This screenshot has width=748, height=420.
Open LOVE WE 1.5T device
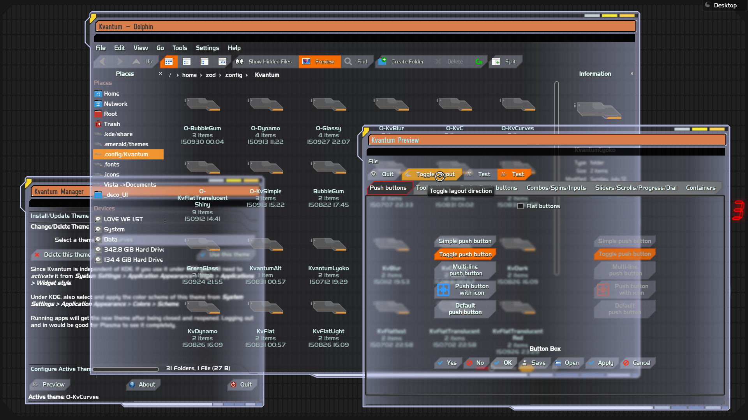[128, 219]
